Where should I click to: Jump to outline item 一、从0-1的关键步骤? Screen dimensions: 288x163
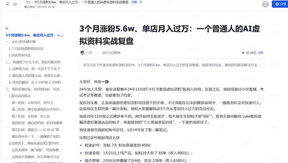[x=21, y=42]
